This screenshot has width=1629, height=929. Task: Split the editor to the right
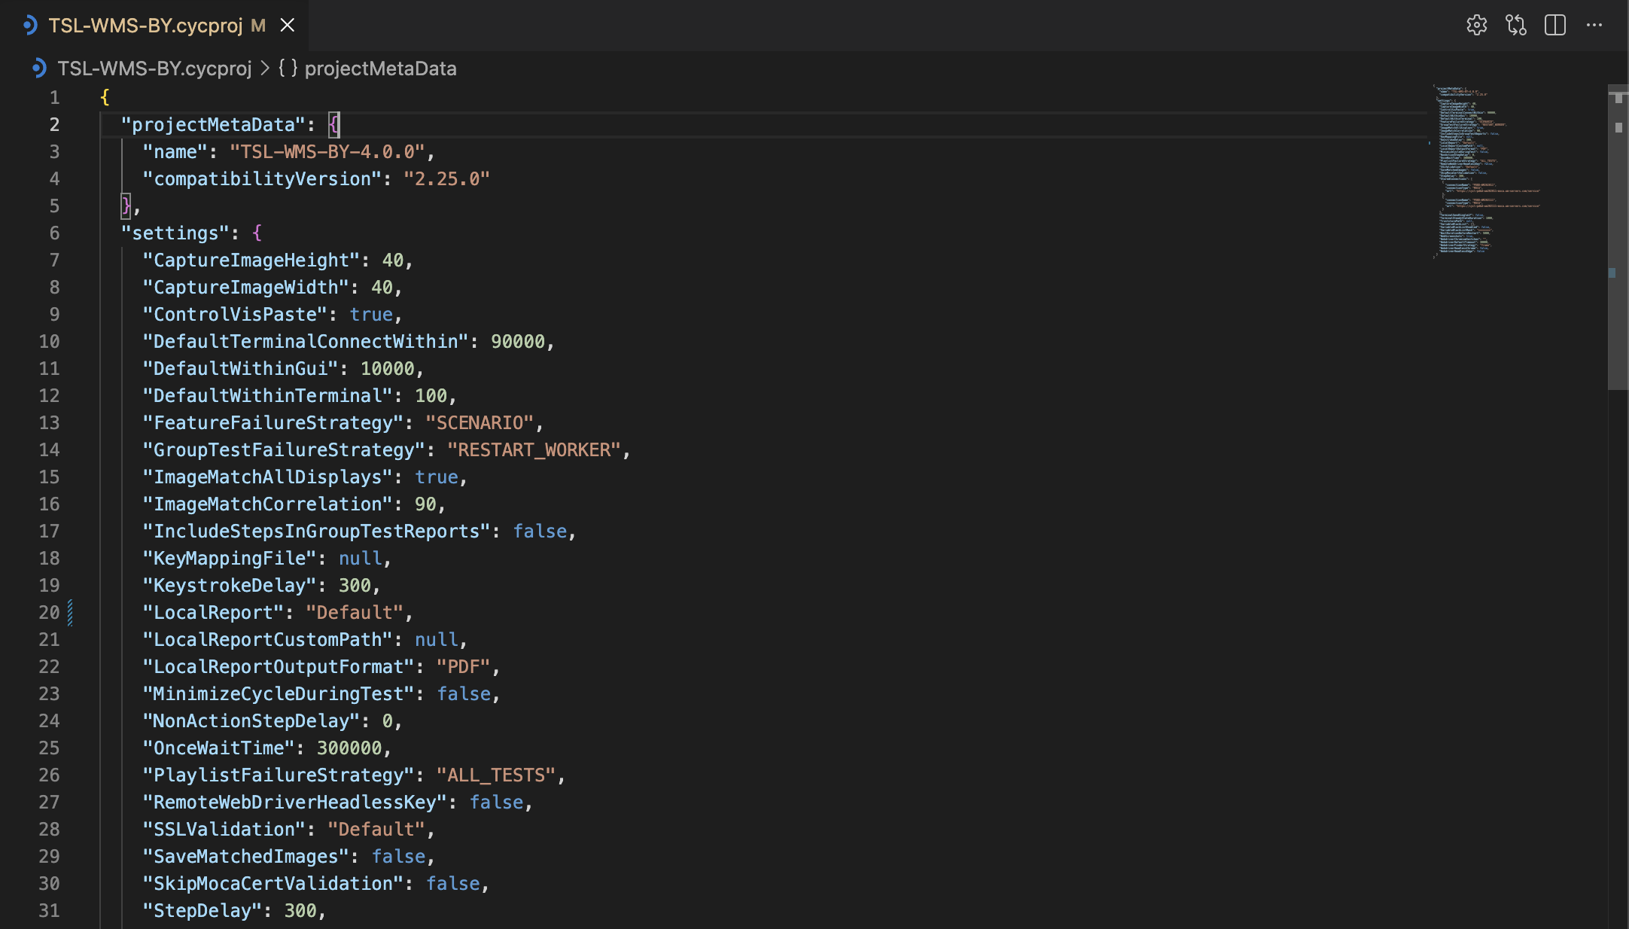pos(1554,25)
